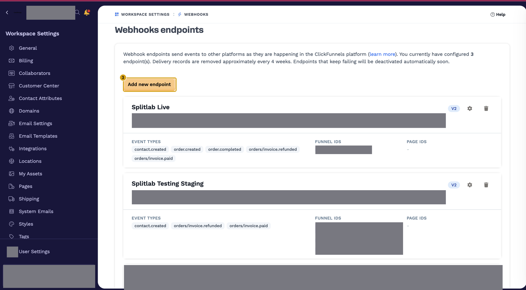Click the Collaborators icon
Viewport: 526px width, 290px height.
tap(12, 73)
